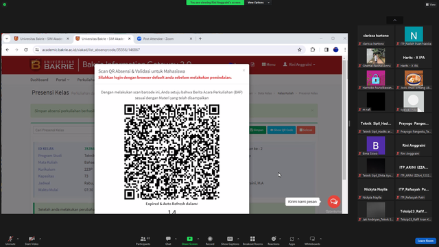The image size is (439, 247).
Task: Open the Zoom Chat panel
Action: coord(168,240)
